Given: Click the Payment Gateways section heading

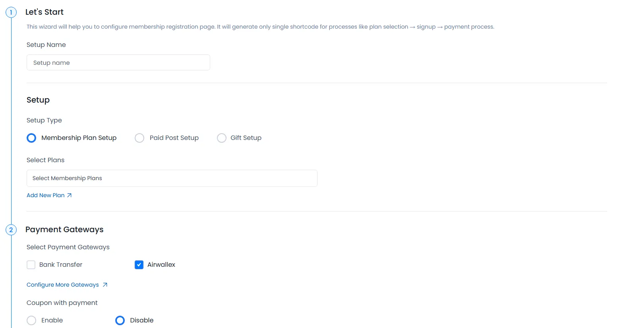Looking at the screenshot, I should 65,229.
